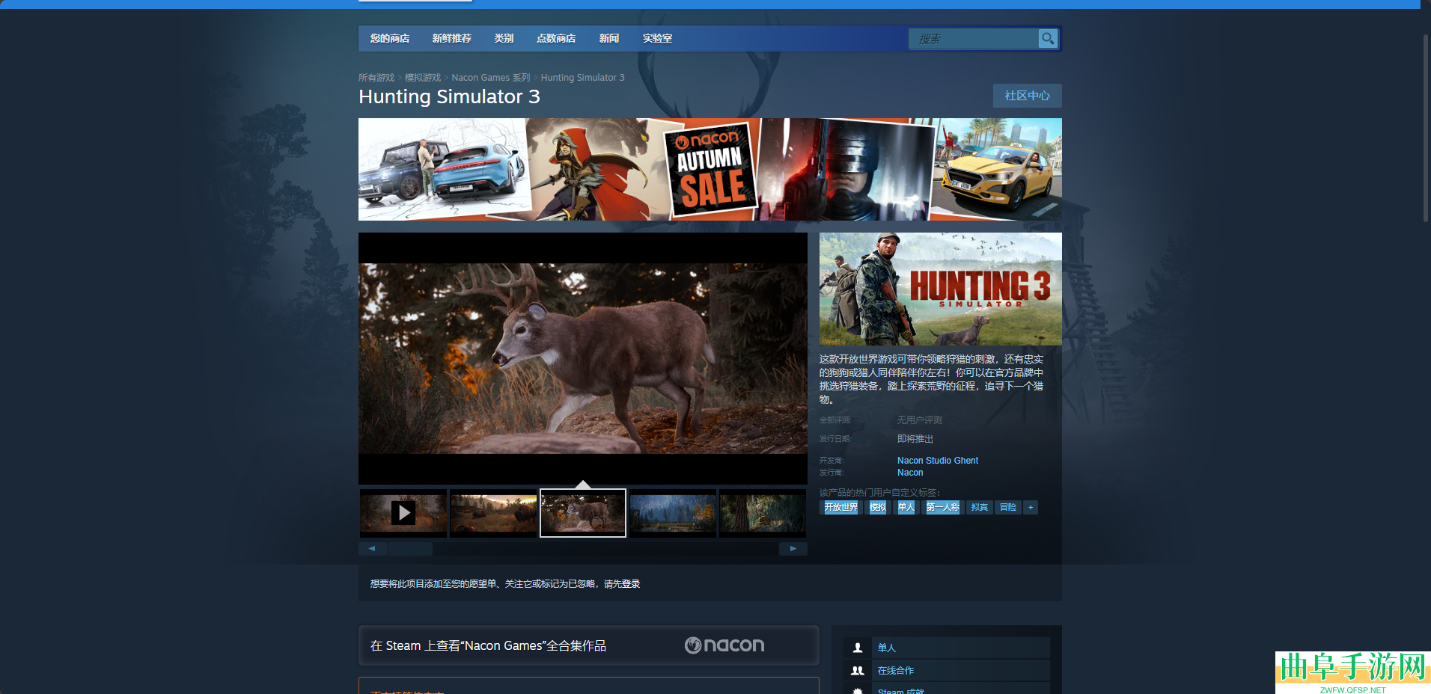1431x694 pixels.
Task: Select the forest screenshot thumbnail with the large tree
Action: pyautogui.click(x=763, y=512)
